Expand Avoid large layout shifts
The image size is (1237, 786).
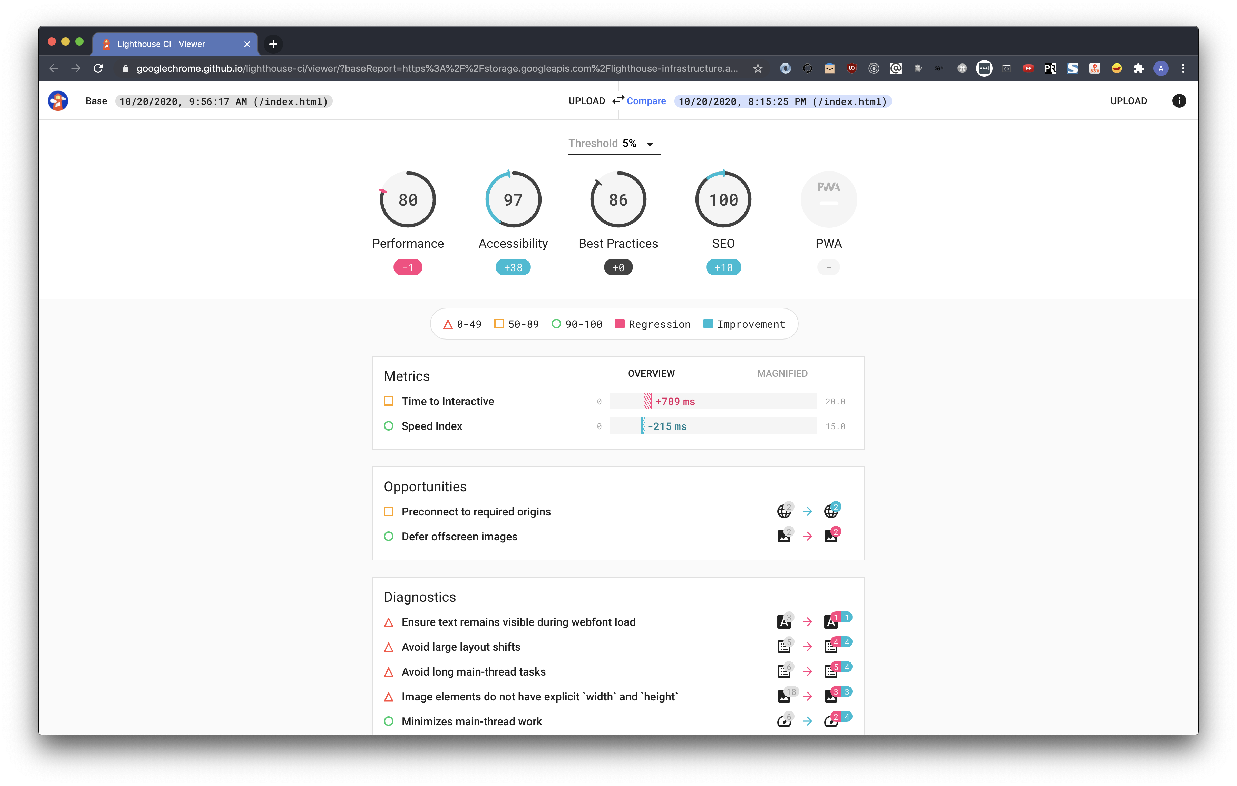[618, 647]
